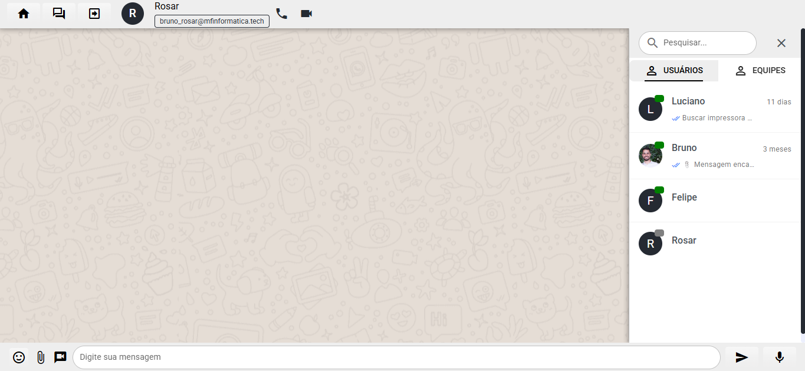Click the video message icon
Image resolution: width=805 pixels, height=371 pixels.
60,357
